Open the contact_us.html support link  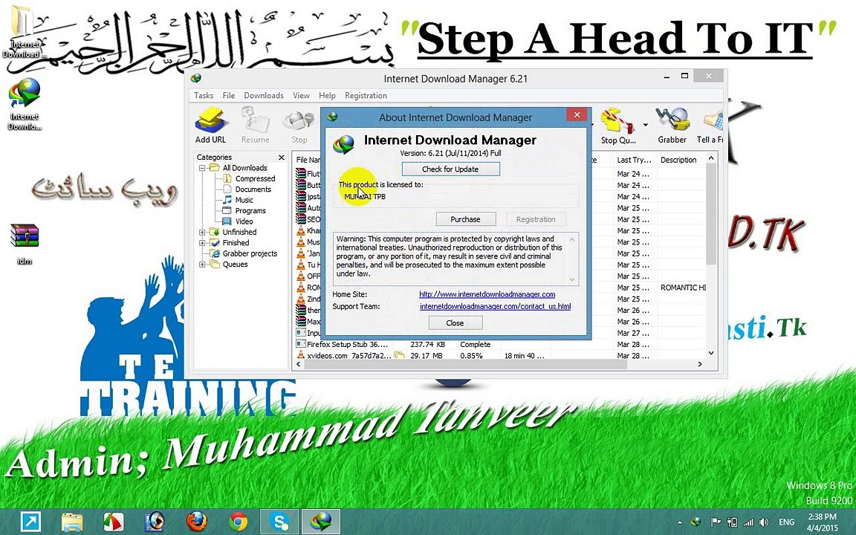pyautogui.click(x=495, y=306)
